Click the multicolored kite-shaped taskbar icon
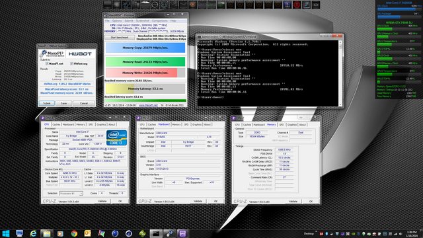 101,233
